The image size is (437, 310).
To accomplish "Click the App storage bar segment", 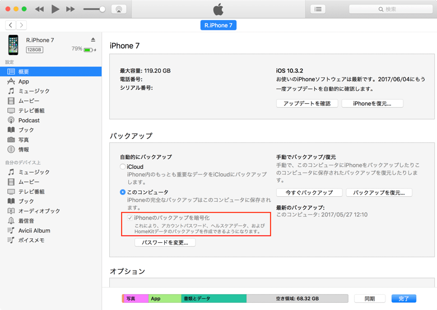I will click(164, 299).
